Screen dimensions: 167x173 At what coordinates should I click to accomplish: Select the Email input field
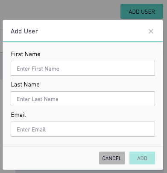(83, 129)
